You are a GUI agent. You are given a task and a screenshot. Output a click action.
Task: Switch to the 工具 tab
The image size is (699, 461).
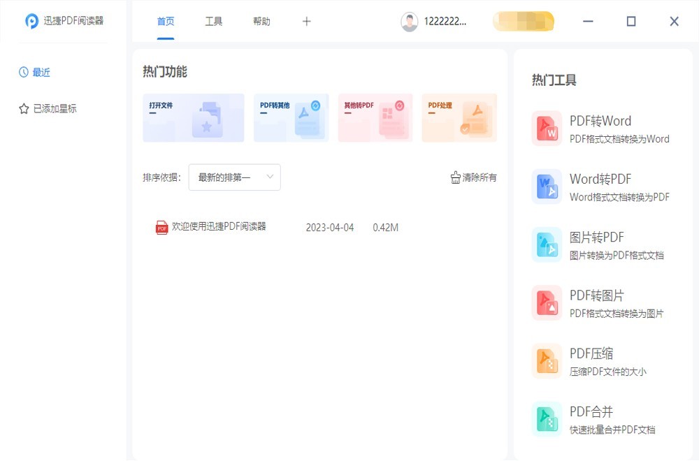[x=213, y=22]
